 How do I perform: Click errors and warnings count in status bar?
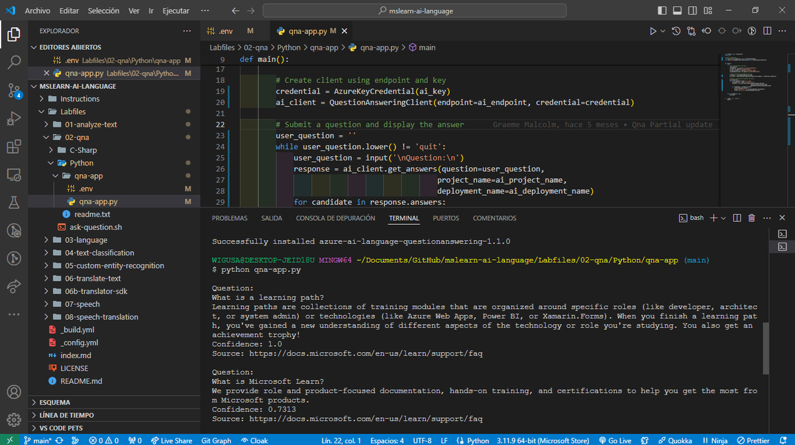(104, 440)
